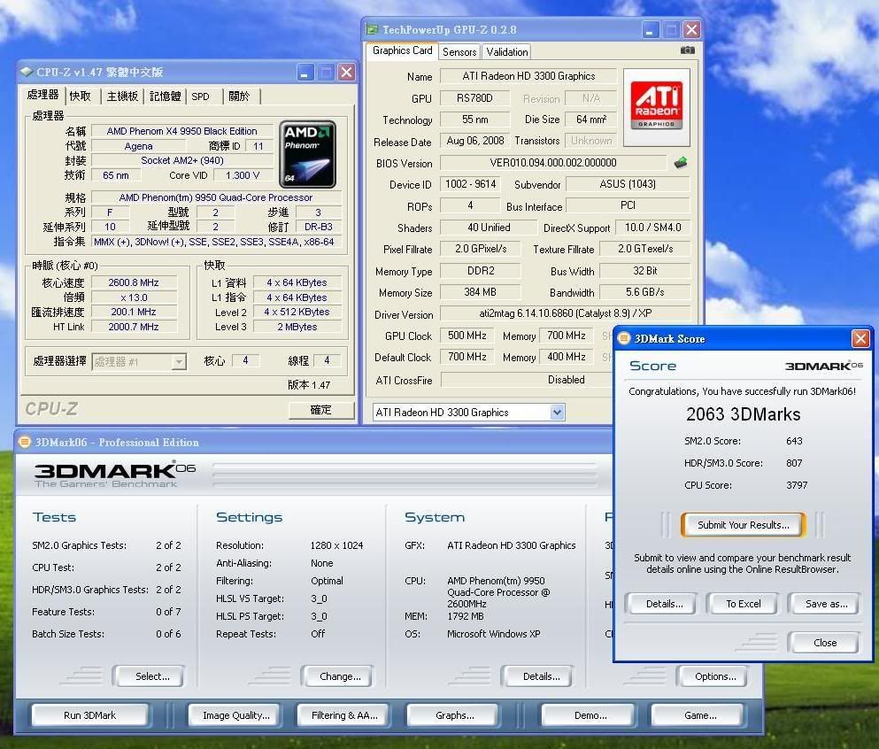Click the ATI CrossFire 'Disabled' field
Screen dimensions: 879x749
coord(527,380)
